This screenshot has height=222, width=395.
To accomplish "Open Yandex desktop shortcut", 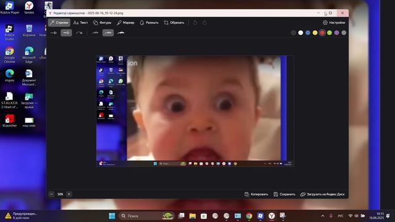I will click(x=29, y=7).
